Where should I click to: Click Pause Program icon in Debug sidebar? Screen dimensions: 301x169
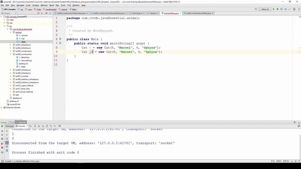[x=2, y=135]
